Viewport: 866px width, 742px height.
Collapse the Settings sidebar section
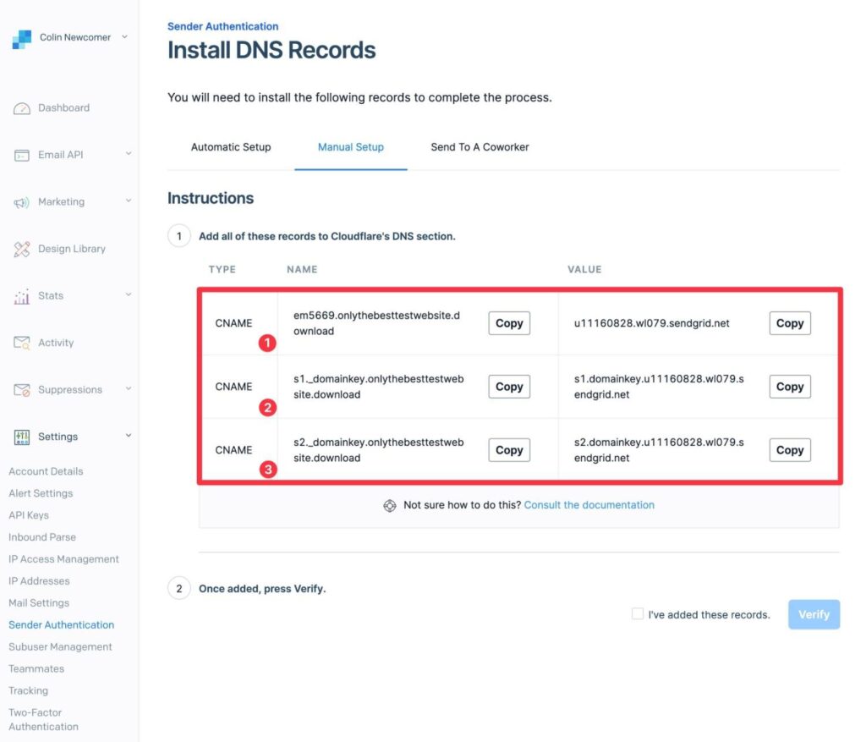tap(127, 436)
